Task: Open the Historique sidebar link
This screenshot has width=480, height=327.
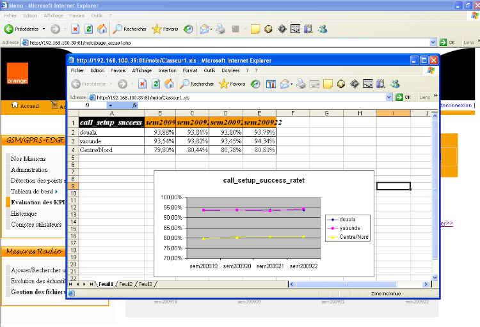Action: pos(24,213)
